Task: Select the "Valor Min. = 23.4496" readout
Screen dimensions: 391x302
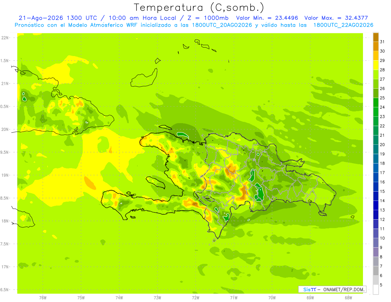Action: tap(267, 18)
